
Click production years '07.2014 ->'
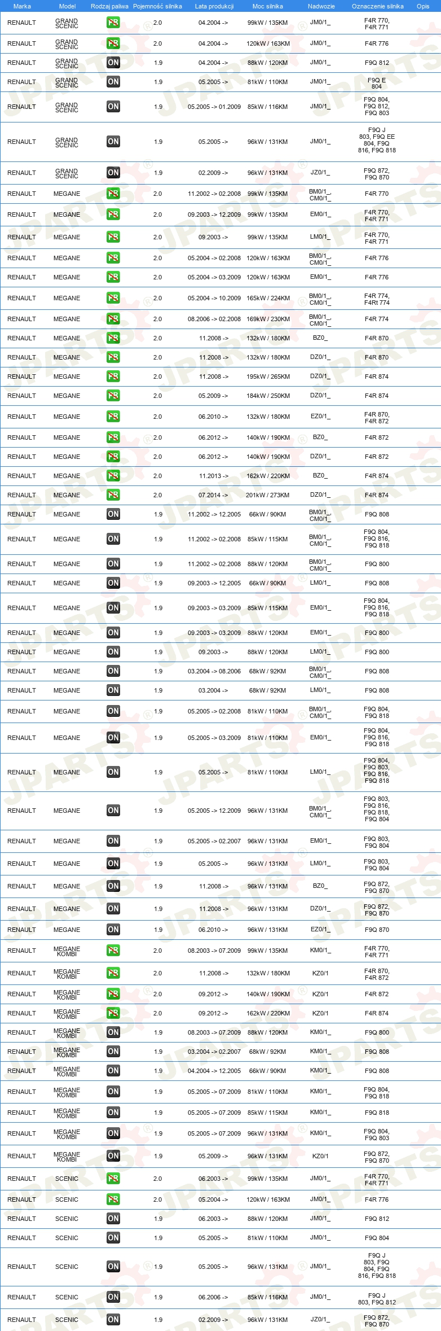(x=213, y=495)
